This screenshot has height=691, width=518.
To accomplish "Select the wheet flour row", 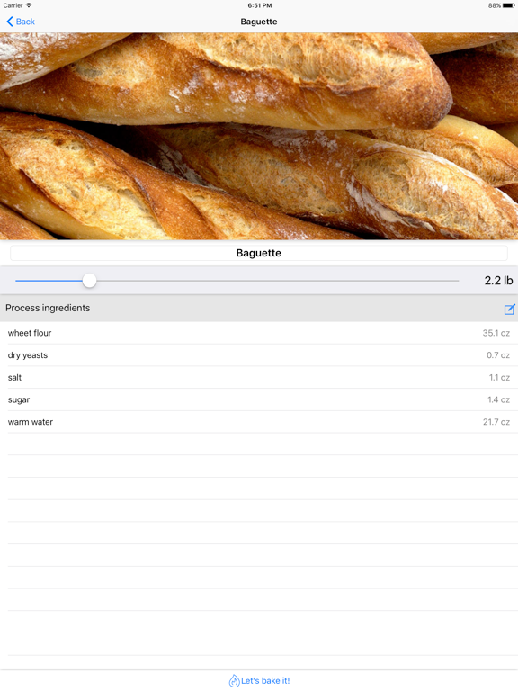I will [x=259, y=333].
